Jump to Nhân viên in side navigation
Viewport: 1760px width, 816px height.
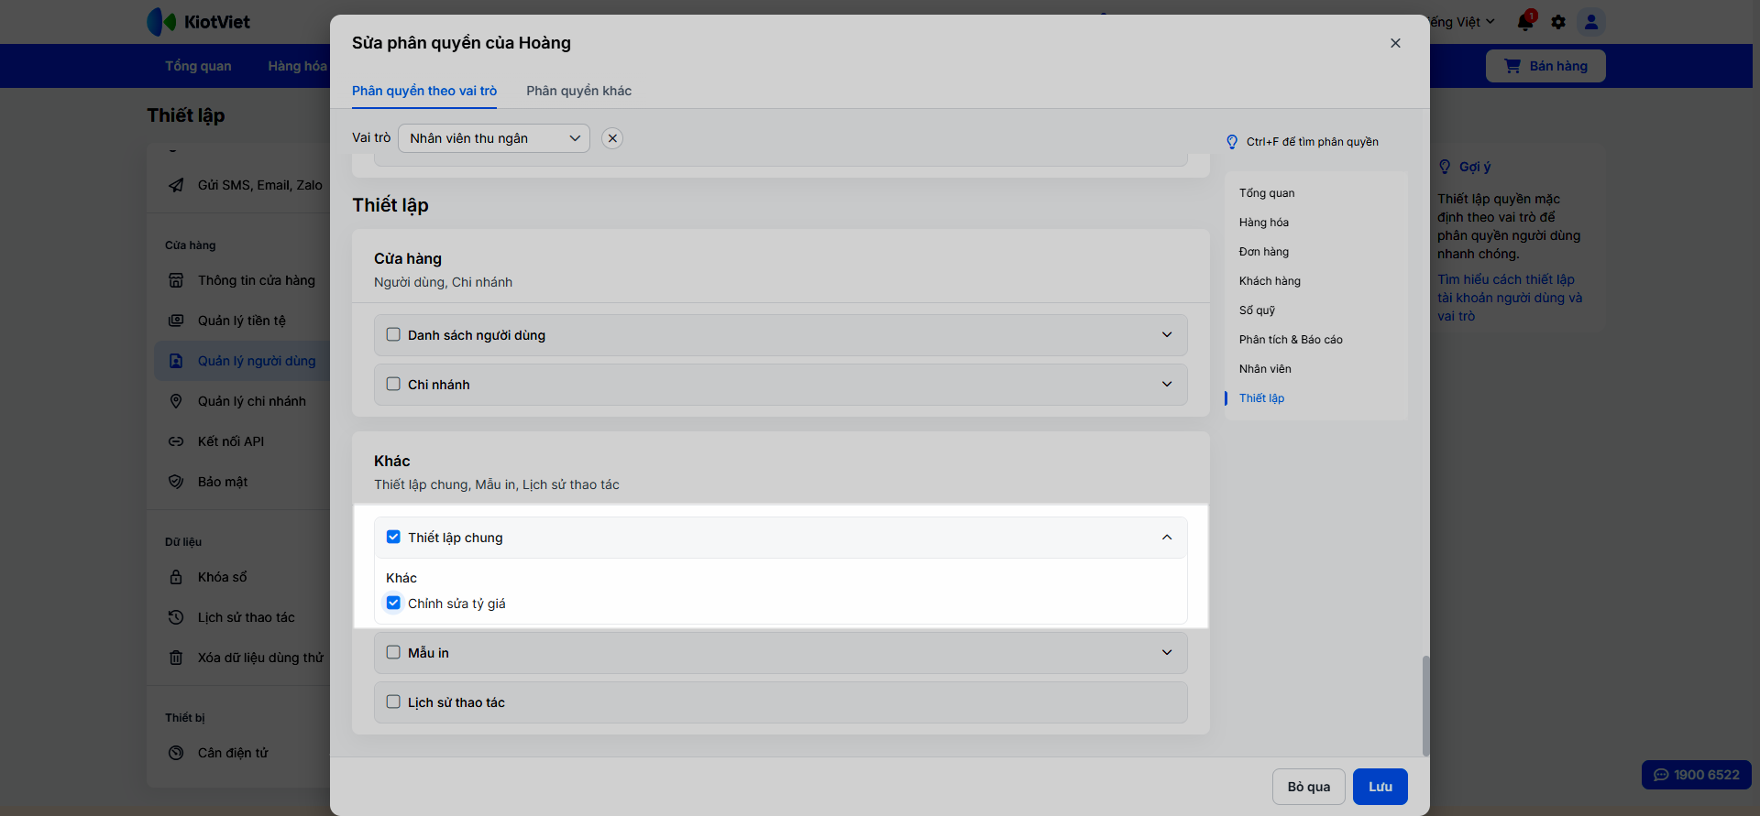click(1265, 369)
